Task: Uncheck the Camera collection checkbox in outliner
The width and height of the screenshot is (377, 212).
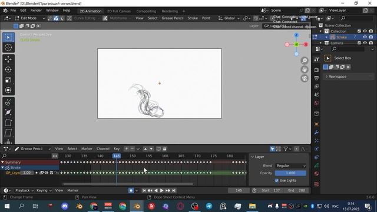Action: [359, 43]
